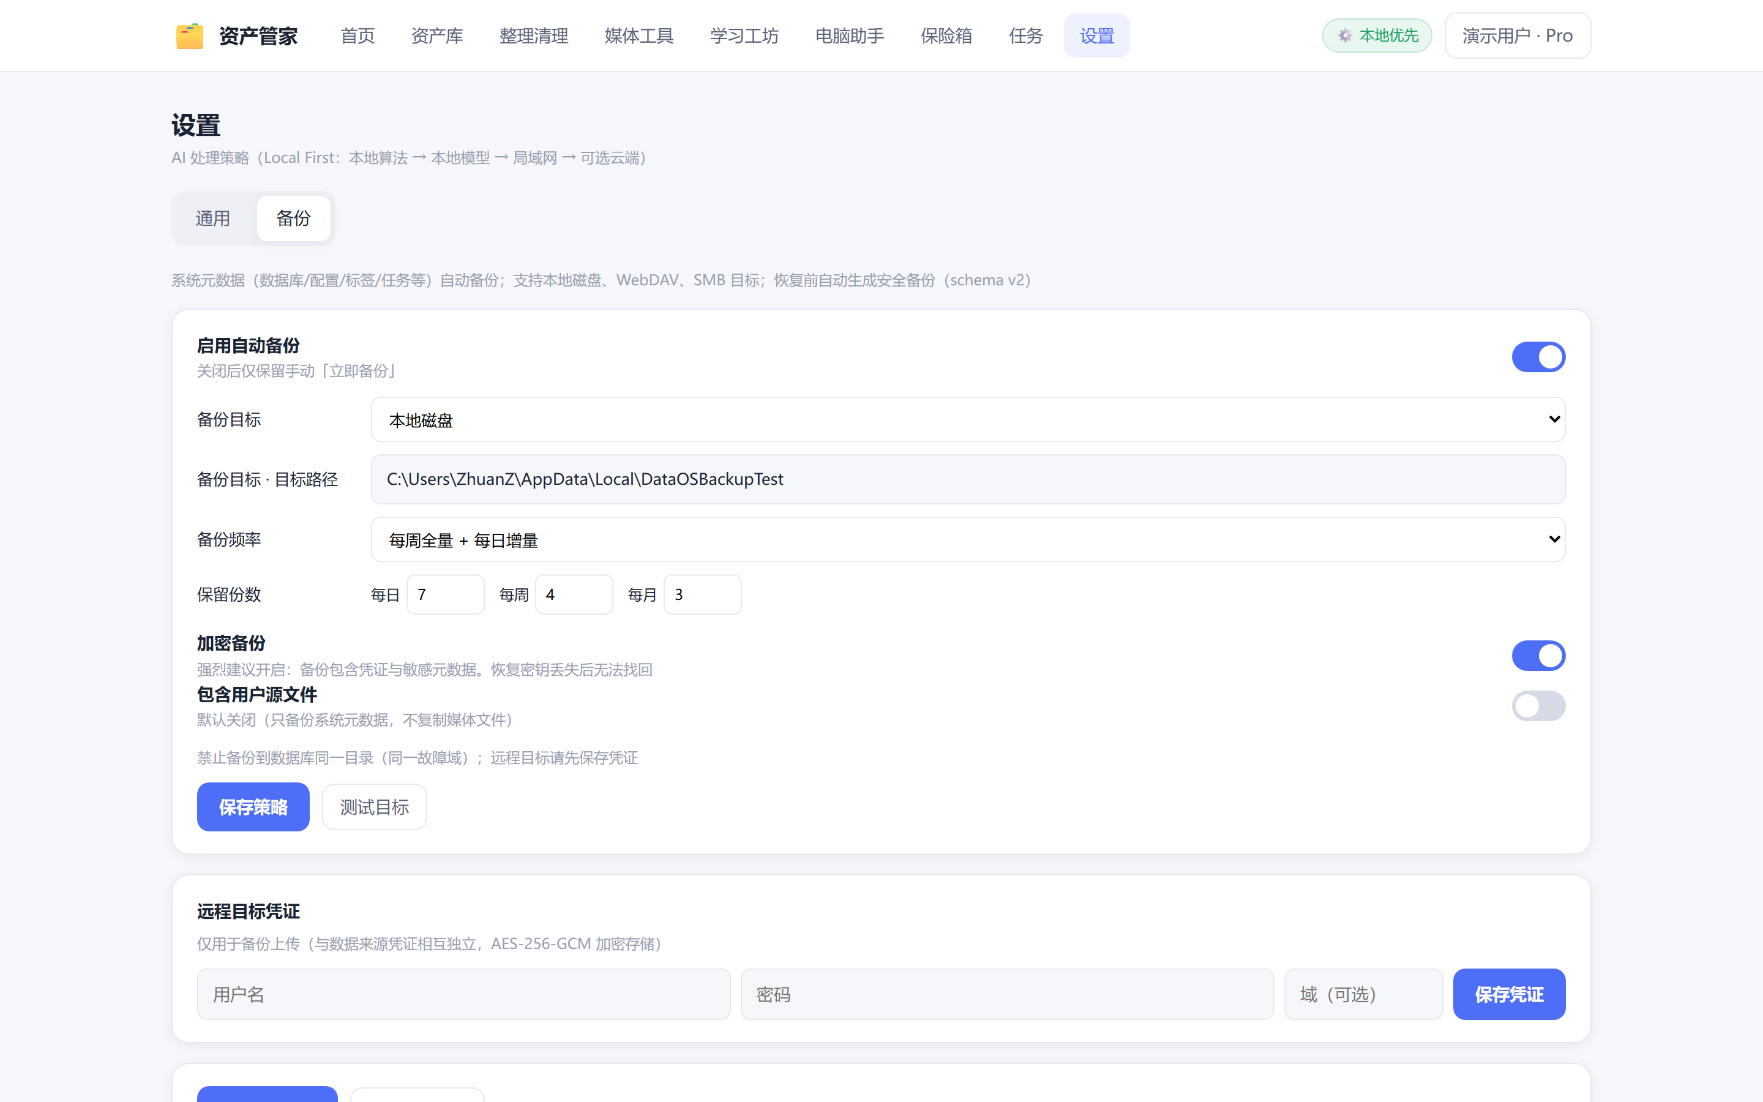Click the 目标路径 input field

coord(967,479)
